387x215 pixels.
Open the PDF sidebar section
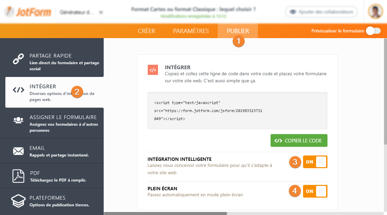[x=52, y=176]
